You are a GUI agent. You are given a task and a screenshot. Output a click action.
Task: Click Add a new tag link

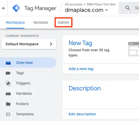tap(81, 69)
